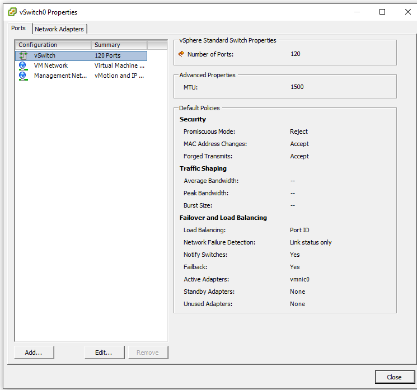Click the Active Adapters value vmnic0
The height and width of the screenshot is (390, 417).
pos(299,279)
